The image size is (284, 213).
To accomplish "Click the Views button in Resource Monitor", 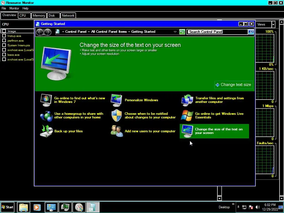I will pos(264,24).
